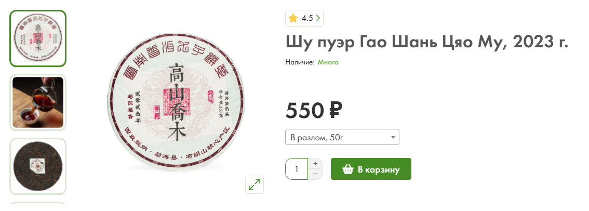589x211 pixels.
Task: Select the thumbnail of the dark unwrapped tea cake
Action: [38, 166]
